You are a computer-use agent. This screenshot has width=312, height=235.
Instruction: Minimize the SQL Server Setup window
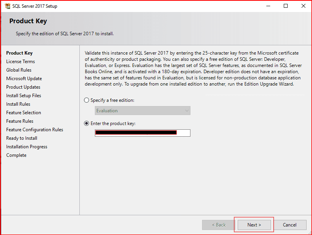coord(267,6)
